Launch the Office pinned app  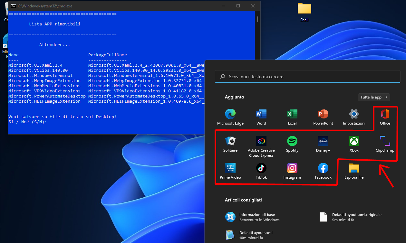click(385, 117)
